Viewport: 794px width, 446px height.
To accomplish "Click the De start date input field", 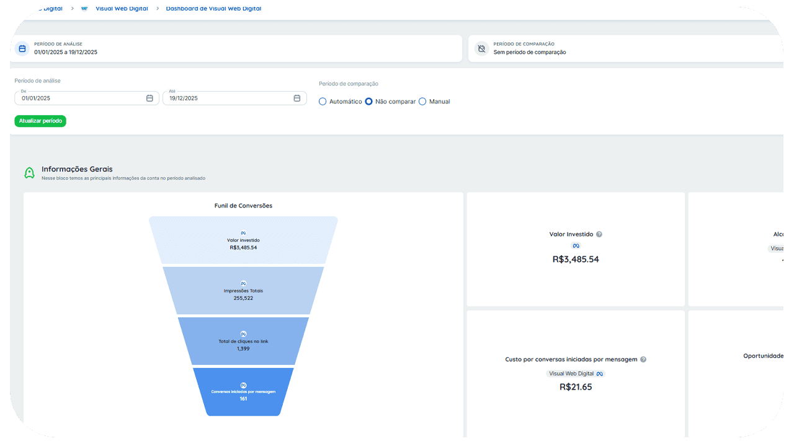I will [x=81, y=98].
